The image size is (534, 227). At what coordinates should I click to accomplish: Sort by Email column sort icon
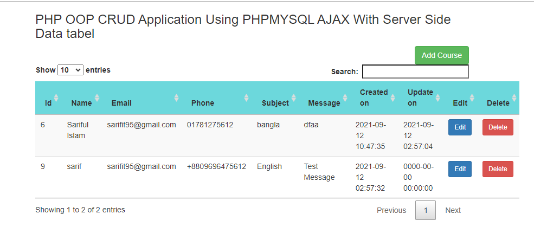pos(176,98)
